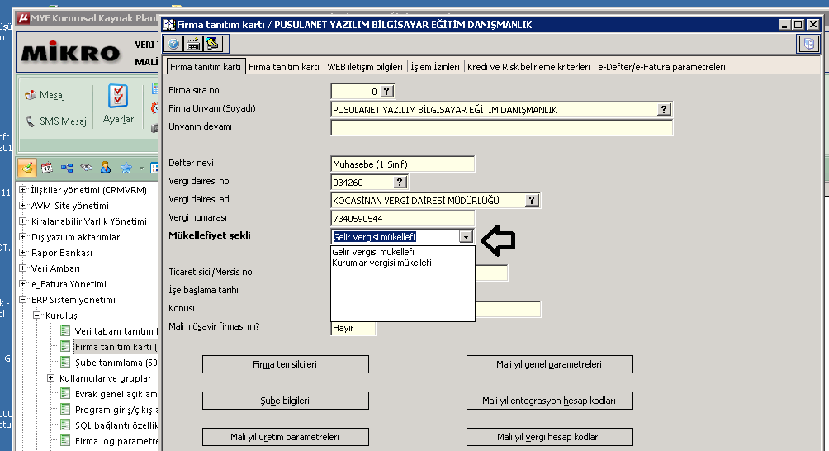This screenshot has width=829, height=451.
Task: Select Firma tanıtım kartı tree item
Action: coord(116,347)
